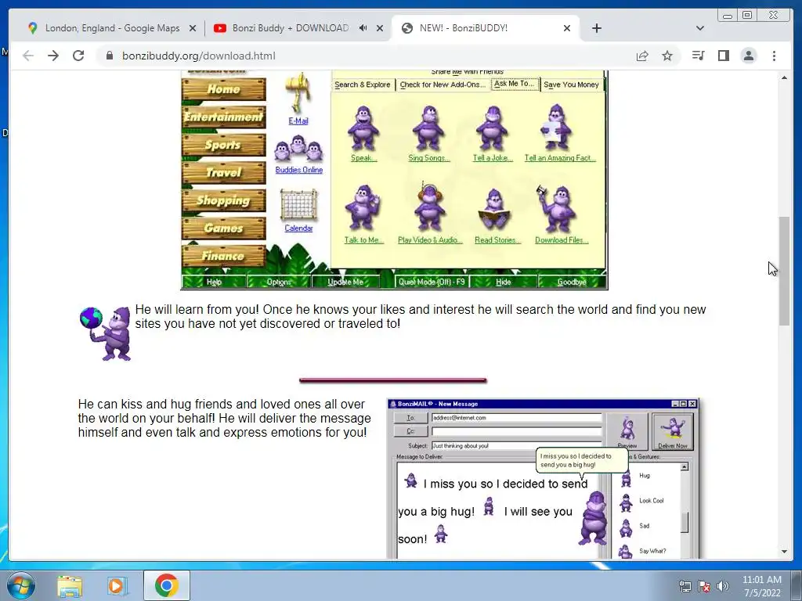Open the media control icon
Image resolution: width=802 pixels, height=601 pixels.
tap(698, 56)
